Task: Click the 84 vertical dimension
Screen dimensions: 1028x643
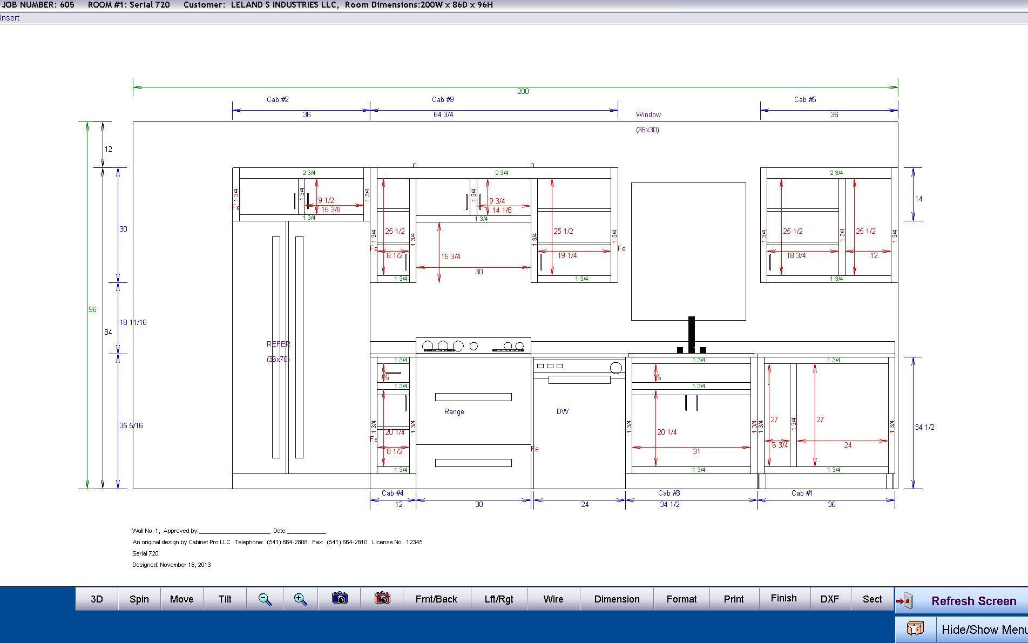Action: [108, 332]
